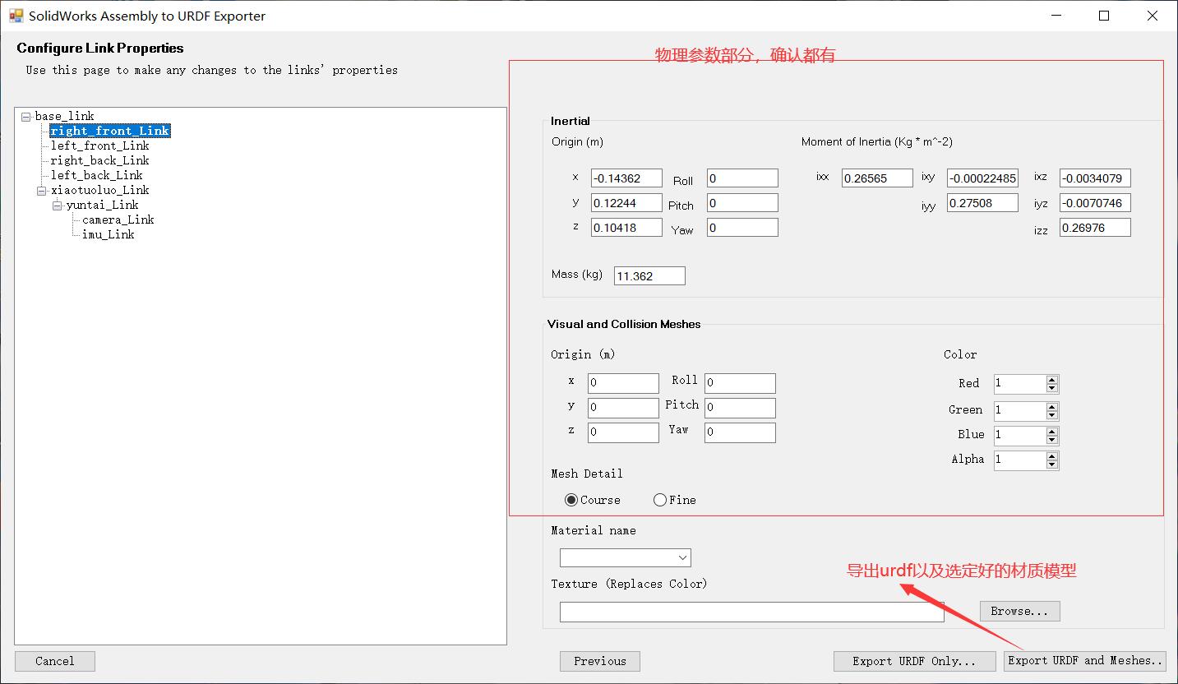Increase the Red color value with up arrow
The width and height of the screenshot is (1178, 684).
tap(1052, 380)
